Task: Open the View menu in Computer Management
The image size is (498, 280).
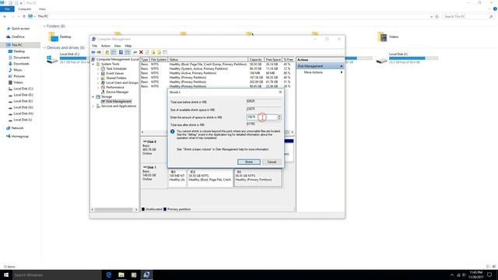Action: (117, 46)
